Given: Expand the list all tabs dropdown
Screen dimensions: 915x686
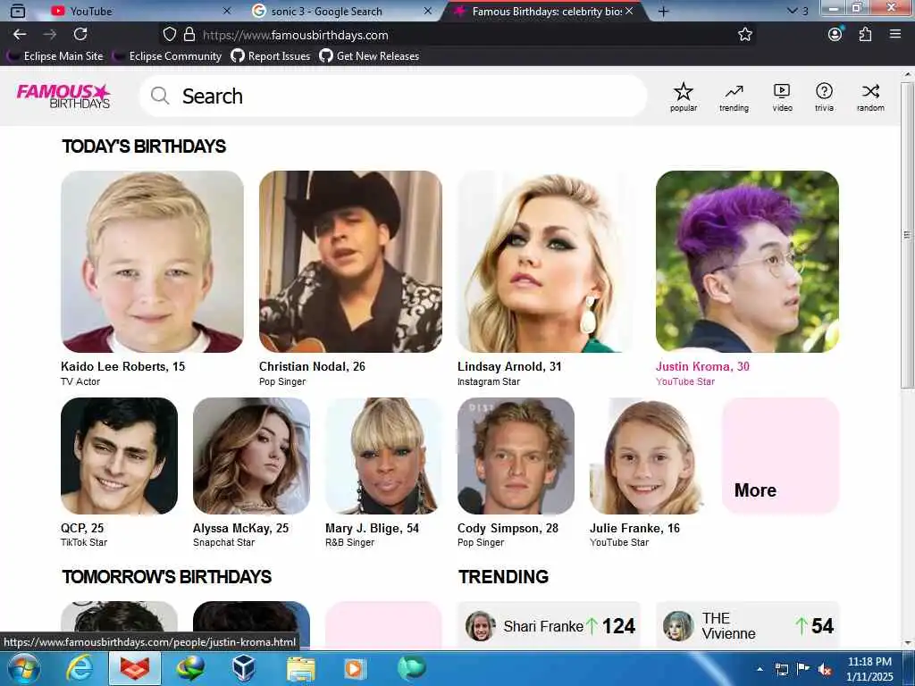Looking at the screenshot, I should click(797, 11).
